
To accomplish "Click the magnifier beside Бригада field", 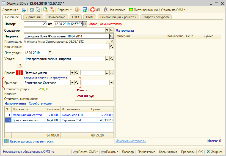I will 77,83.
